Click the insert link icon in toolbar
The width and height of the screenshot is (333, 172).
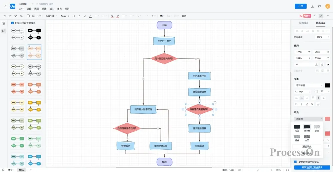39,16
